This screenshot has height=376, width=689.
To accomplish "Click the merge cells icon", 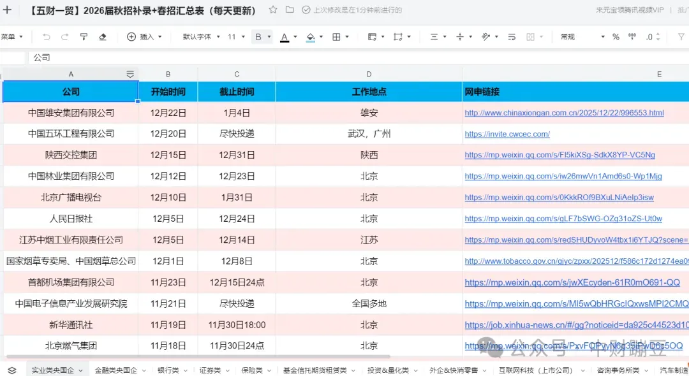I will coord(397,37).
